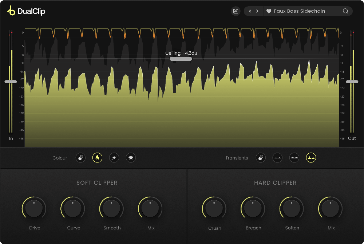364x244 pixels.
Task: Select the medium Transients waveform mode
Action: click(x=294, y=158)
